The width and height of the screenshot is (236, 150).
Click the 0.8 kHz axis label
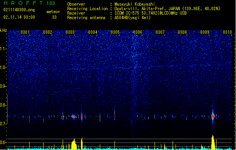[3, 105]
